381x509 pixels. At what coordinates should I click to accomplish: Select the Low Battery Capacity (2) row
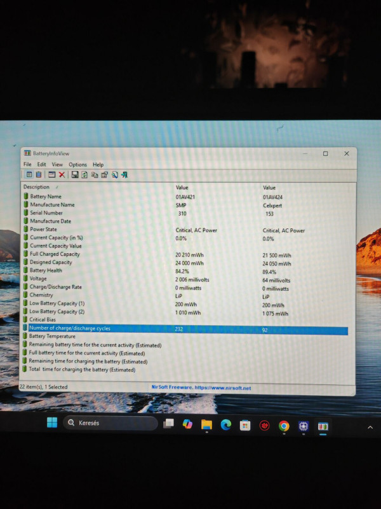[x=185, y=312]
